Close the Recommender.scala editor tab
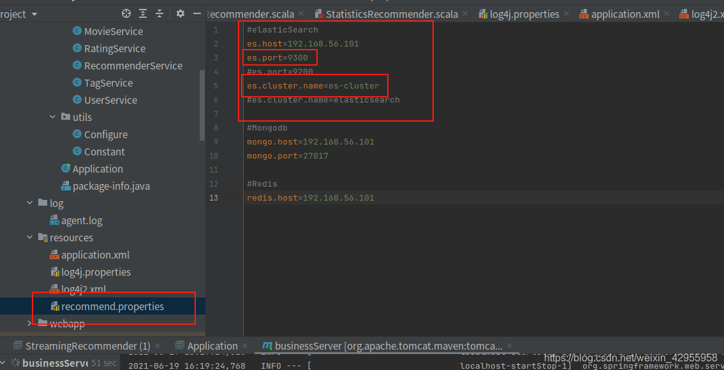724x370 pixels. (x=302, y=14)
